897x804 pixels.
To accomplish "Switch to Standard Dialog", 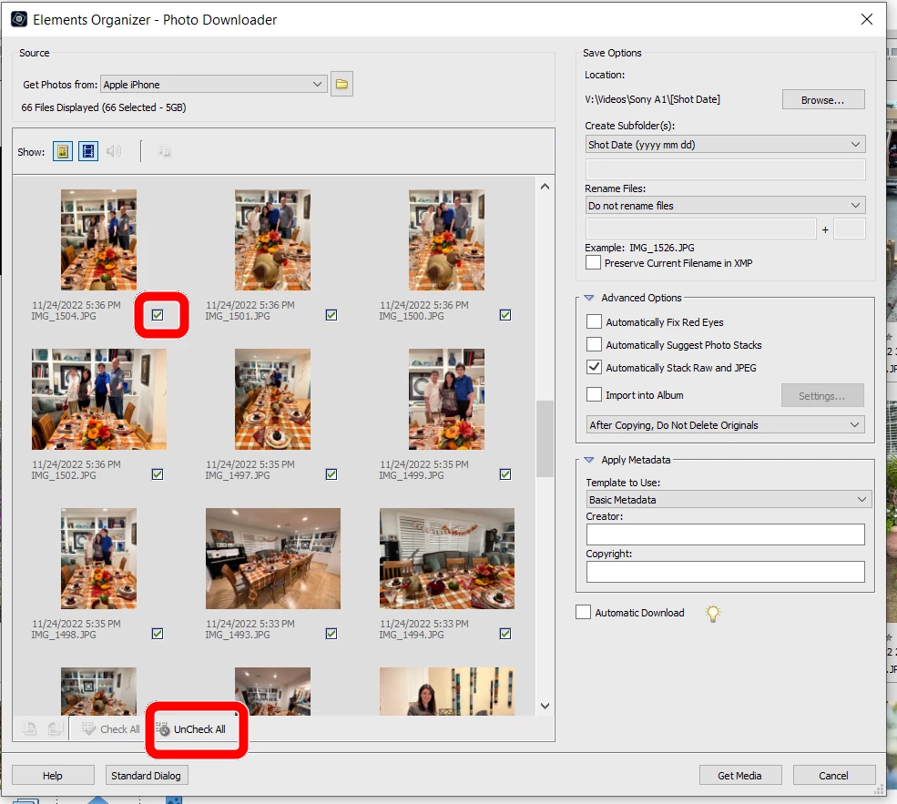I will pos(146,776).
